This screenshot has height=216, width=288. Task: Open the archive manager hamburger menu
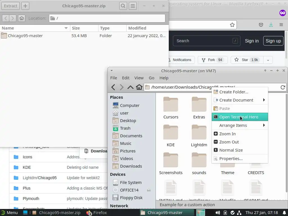133,6
